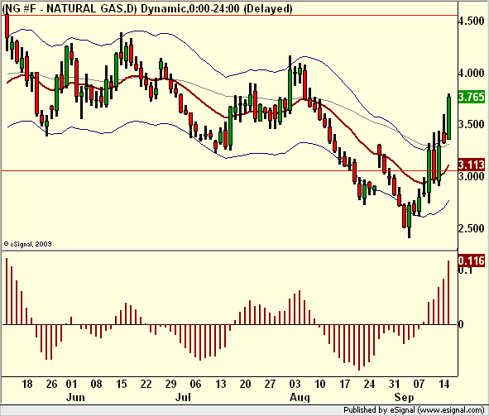Select the Jun month label on time axis
489x416 pixels.
pos(75,397)
